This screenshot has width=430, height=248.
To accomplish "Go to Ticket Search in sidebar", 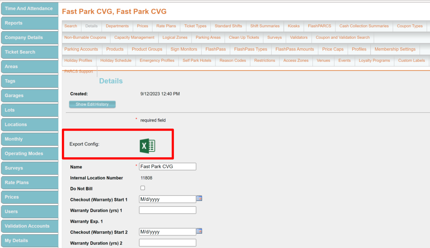I will pos(30,52).
